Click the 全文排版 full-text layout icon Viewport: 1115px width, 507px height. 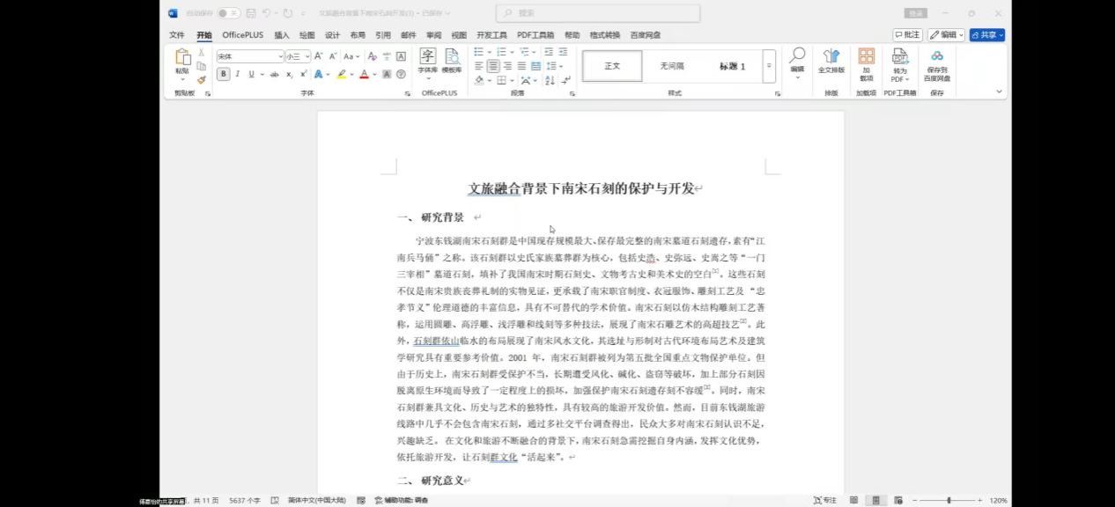point(831,60)
